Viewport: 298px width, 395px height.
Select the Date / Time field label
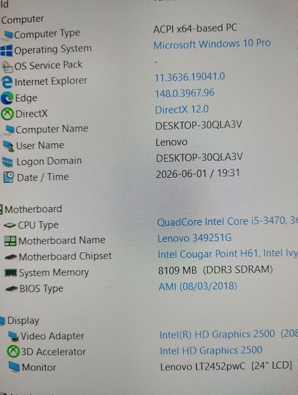[x=43, y=177]
